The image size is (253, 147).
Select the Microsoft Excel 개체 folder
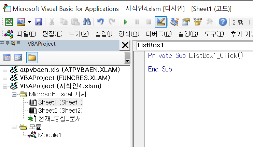[58, 94]
